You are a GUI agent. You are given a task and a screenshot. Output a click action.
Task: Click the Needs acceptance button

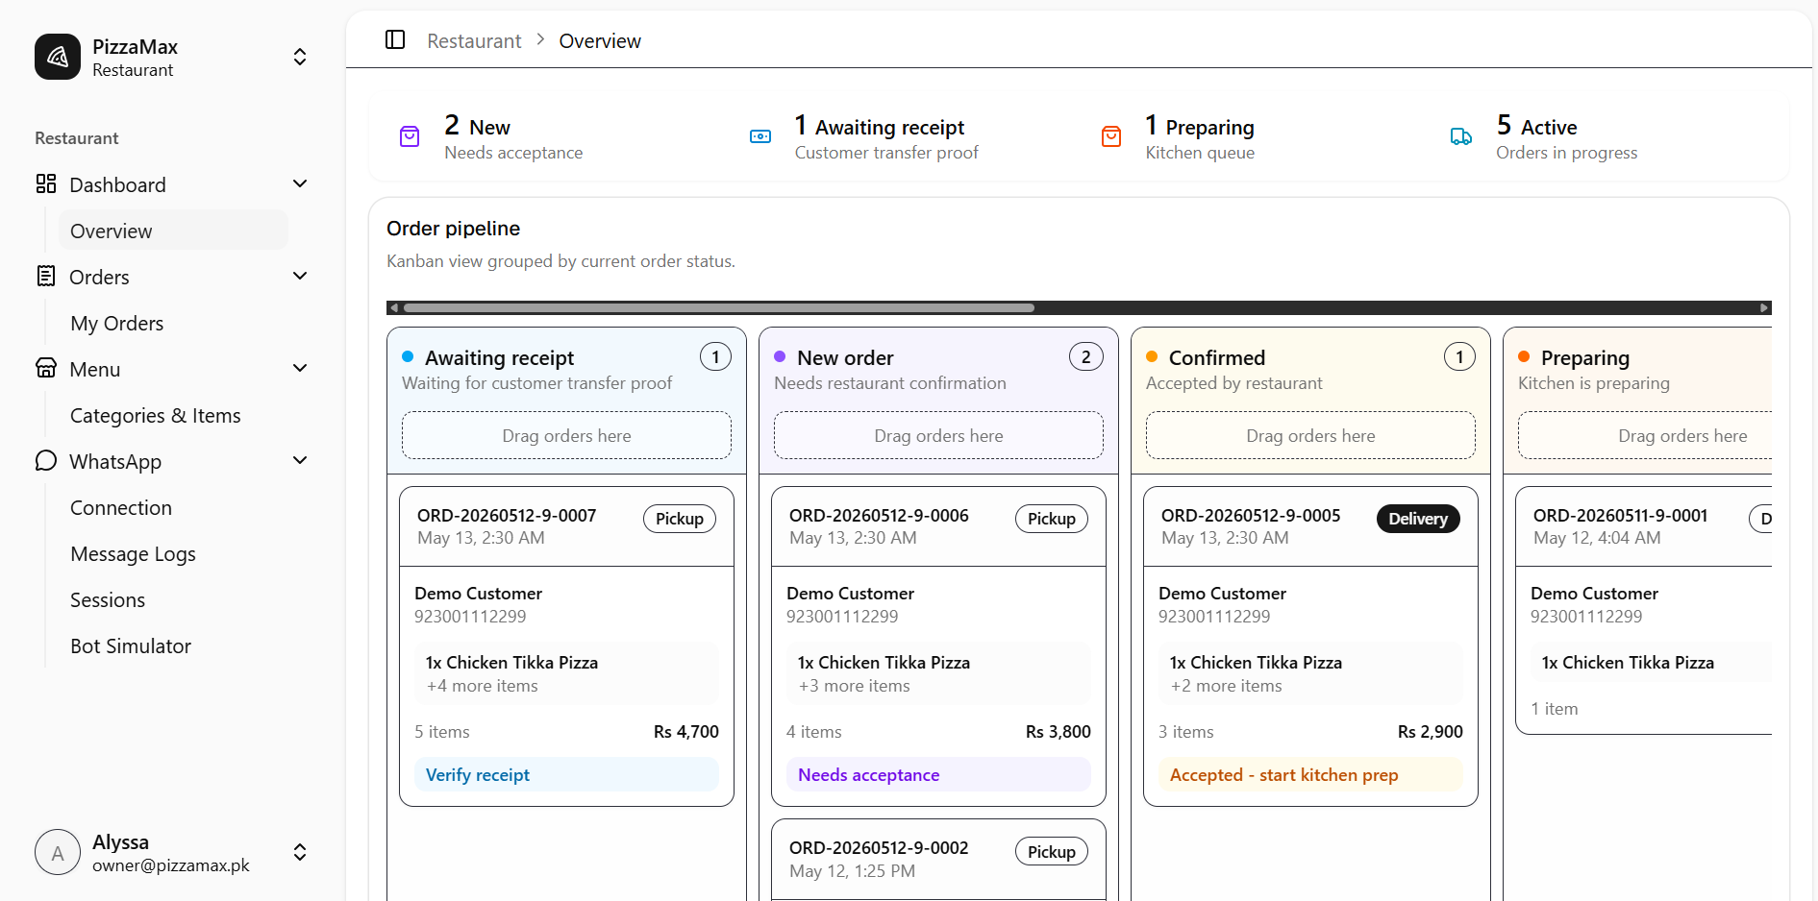click(938, 774)
